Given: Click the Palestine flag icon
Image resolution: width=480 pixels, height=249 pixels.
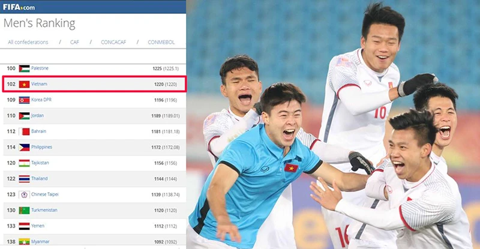Looking at the screenshot, I should (24, 68).
